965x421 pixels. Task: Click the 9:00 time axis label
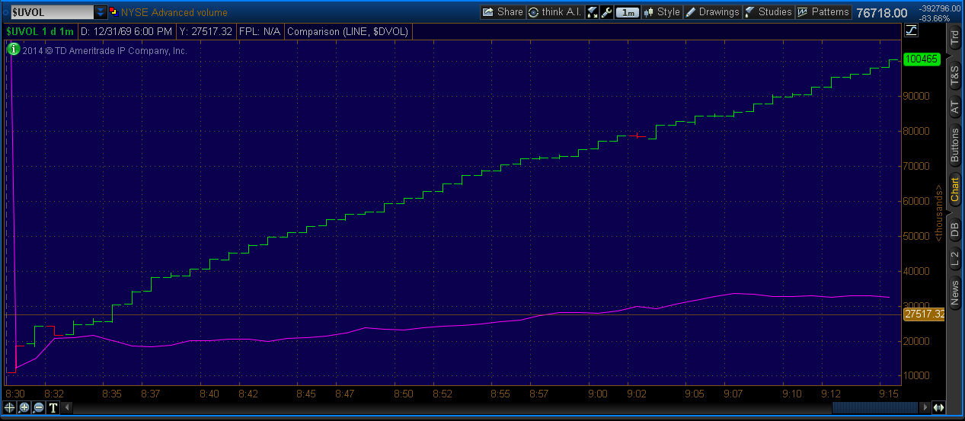point(598,394)
